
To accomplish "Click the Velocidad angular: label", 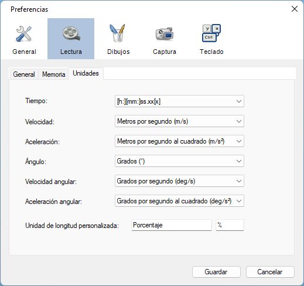I will [x=51, y=182].
